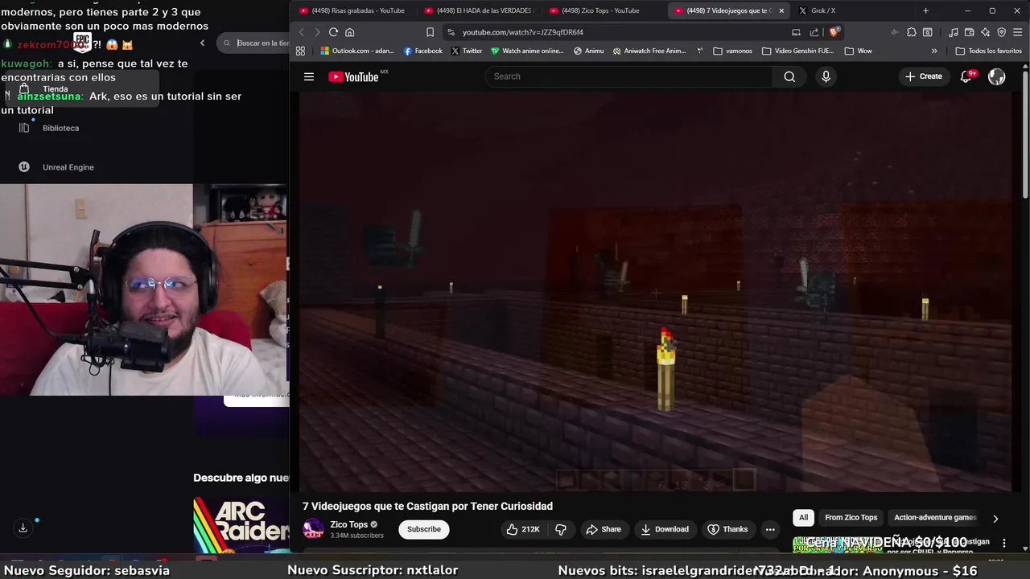This screenshot has width=1030, height=579.
Task: Open the YouTube hamburger guide menu
Action: (309, 76)
